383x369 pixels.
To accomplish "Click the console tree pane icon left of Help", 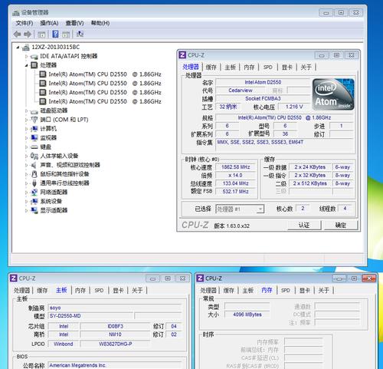I will coord(41,35).
